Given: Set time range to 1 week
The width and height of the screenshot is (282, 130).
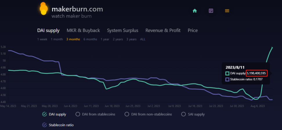Looking at the screenshot, I should point(42,39).
